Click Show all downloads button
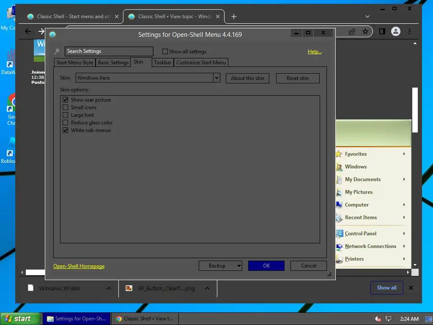Viewport: 433px width, 325px height. click(386, 288)
